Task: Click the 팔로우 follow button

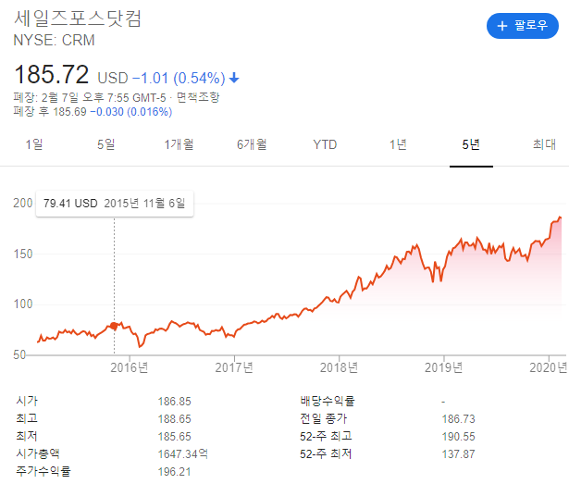Action: pyautogui.click(x=522, y=26)
